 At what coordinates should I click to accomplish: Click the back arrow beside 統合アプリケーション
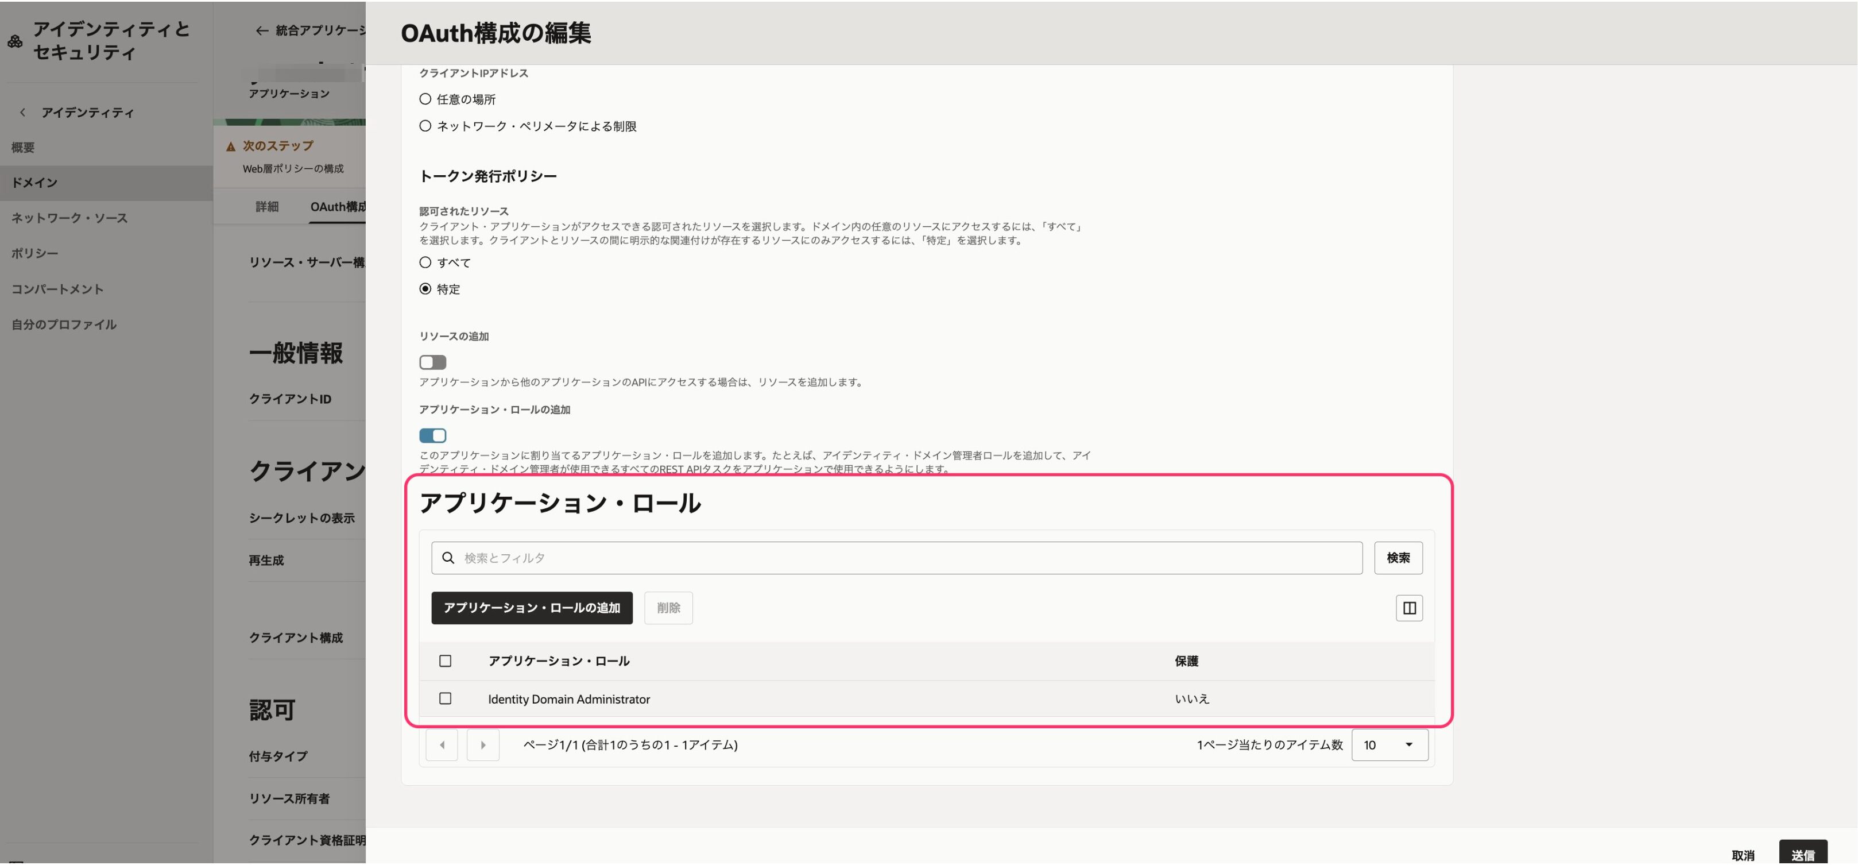click(260, 30)
